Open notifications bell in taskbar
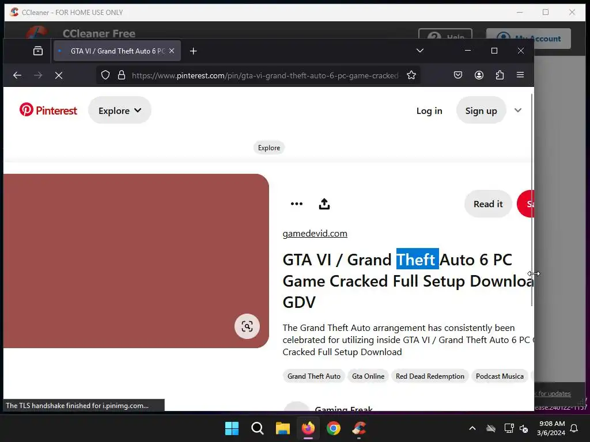Viewport: 590px width, 442px height. click(574, 428)
